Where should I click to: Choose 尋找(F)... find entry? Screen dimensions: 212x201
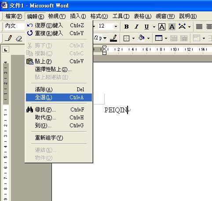pyautogui.click(x=59, y=110)
